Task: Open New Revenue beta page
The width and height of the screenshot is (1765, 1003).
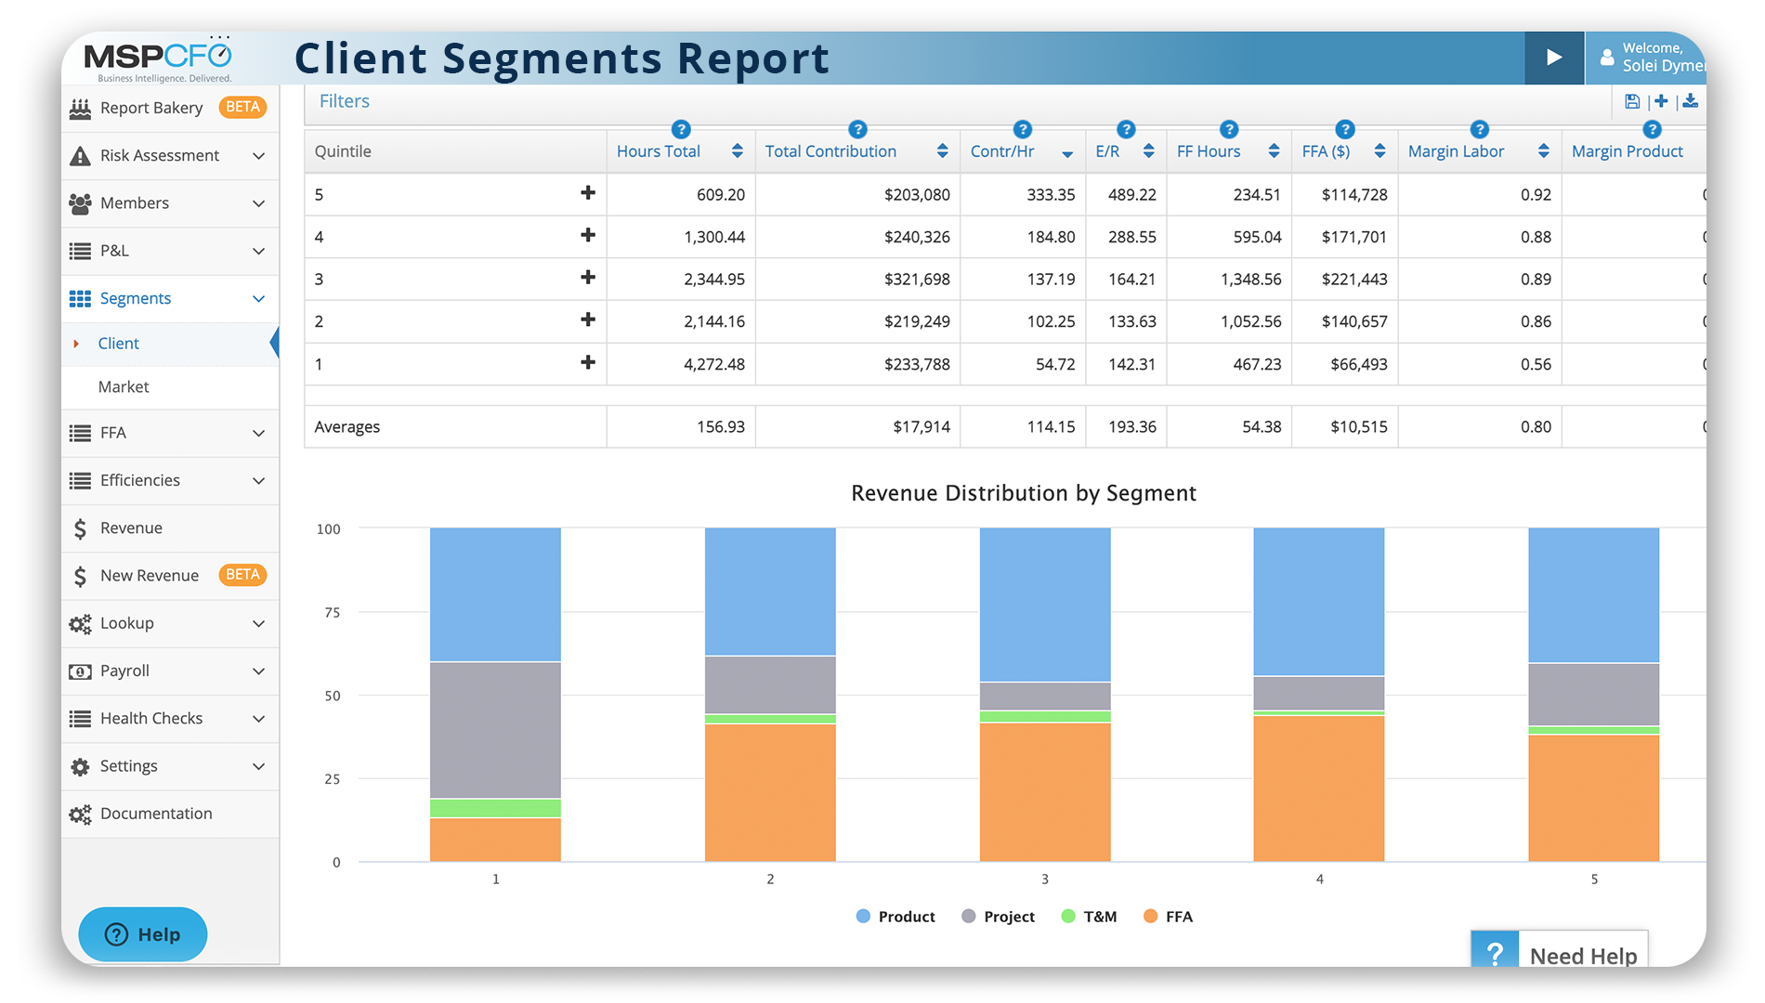Action: (169, 576)
